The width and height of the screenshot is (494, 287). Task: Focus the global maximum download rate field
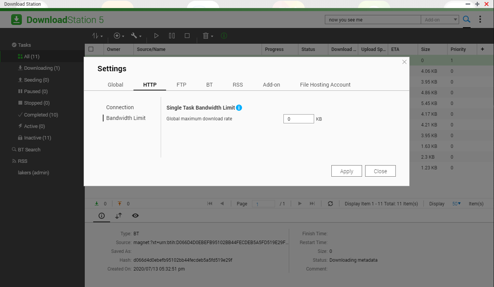[x=299, y=119]
